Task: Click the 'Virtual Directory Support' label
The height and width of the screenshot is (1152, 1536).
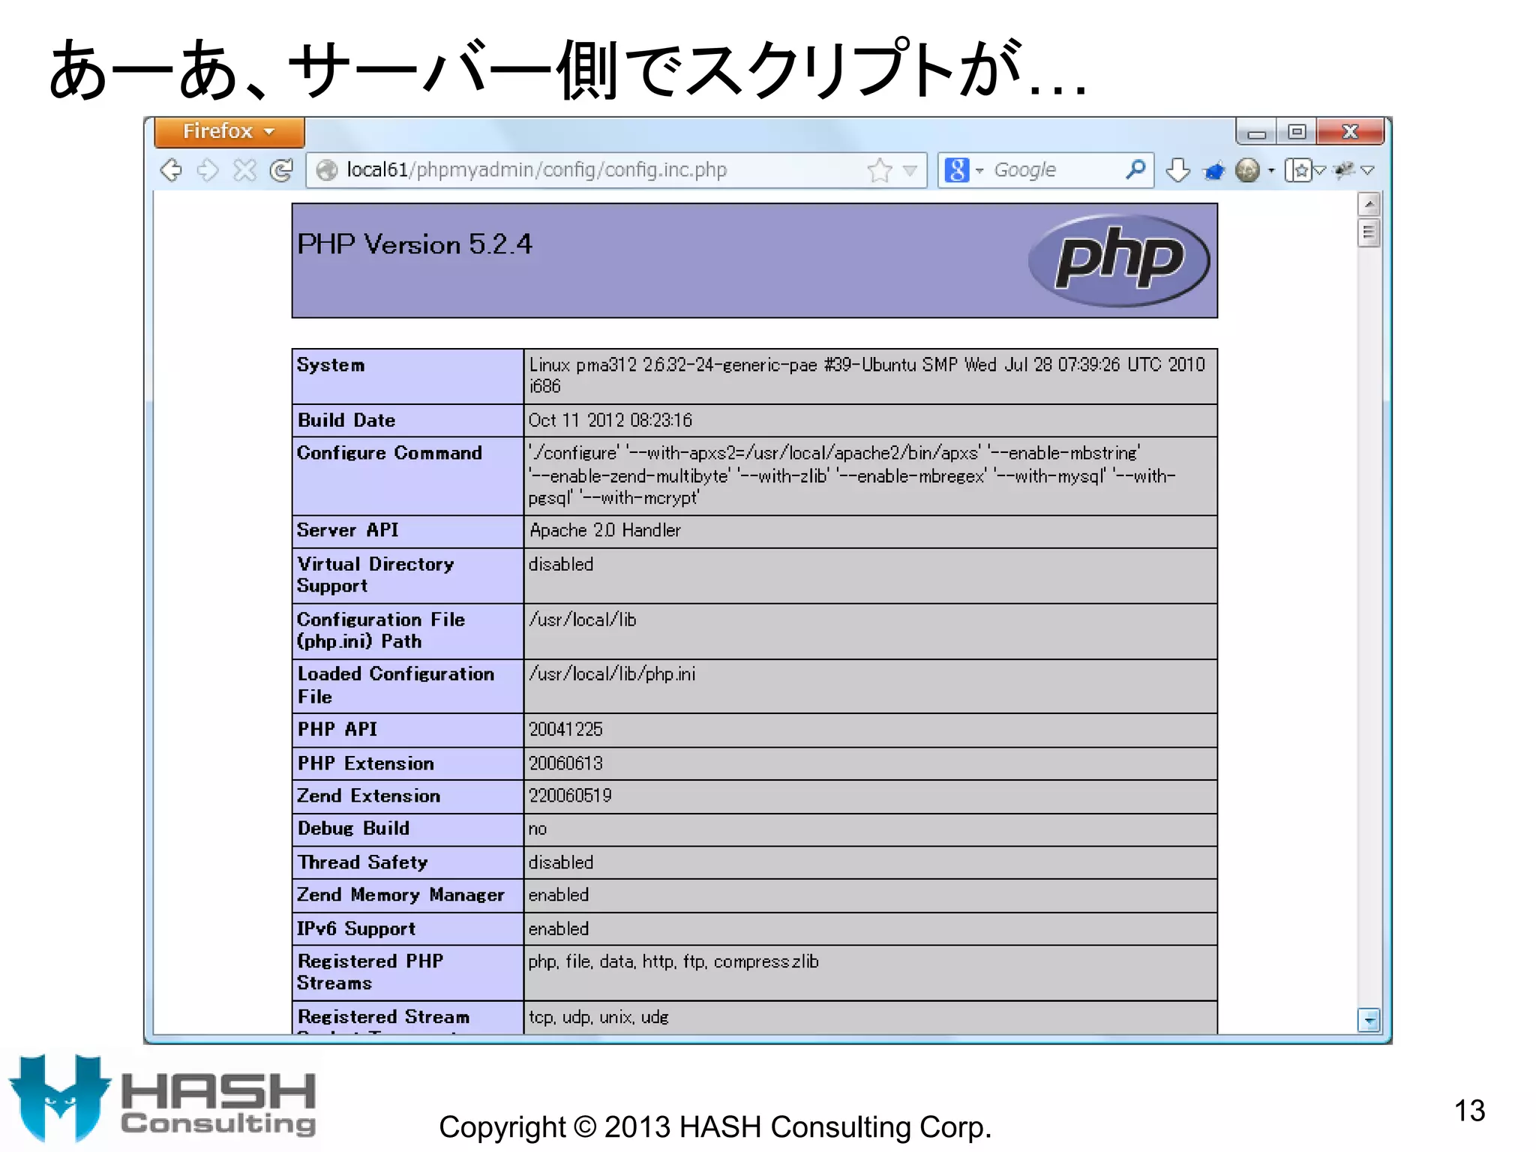Action: pyautogui.click(x=376, y=574)
